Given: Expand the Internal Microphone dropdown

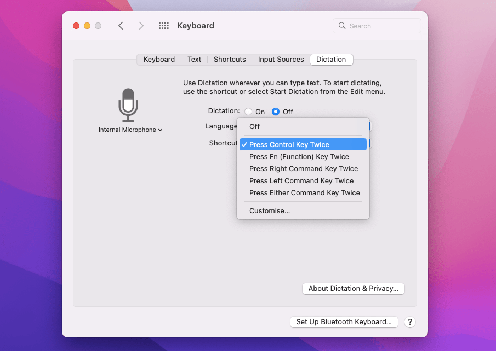Looking at the screenshot, I should coord(130,130).
